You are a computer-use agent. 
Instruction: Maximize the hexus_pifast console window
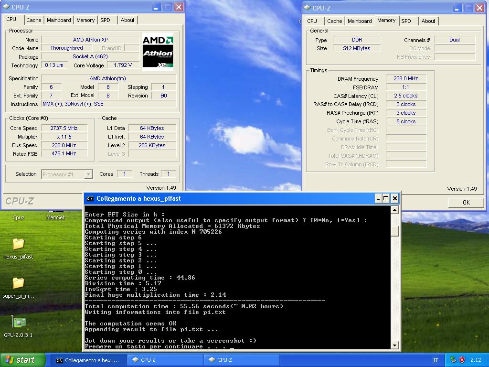point(386,198)
